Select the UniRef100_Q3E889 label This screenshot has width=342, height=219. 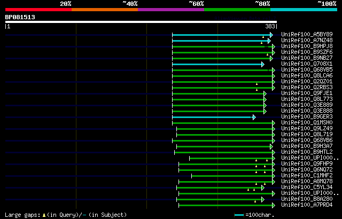tap(307, 105)
